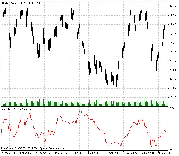Click the 8 Aug 2005 date label
Viewport: 179px width, 156px height.
coord(95,153)
